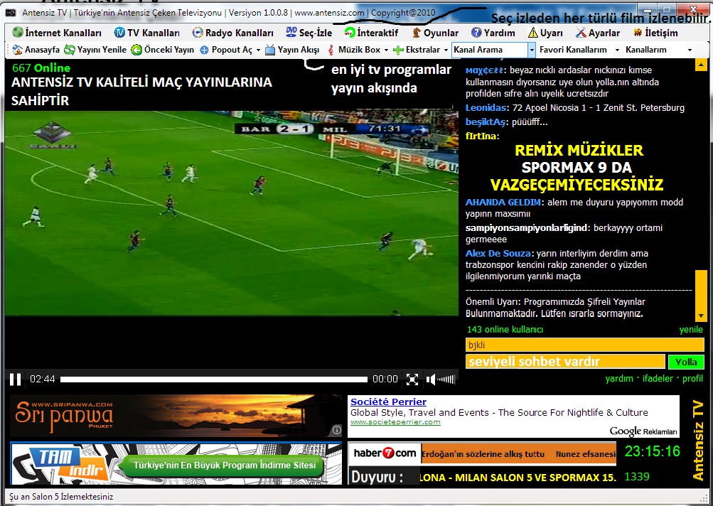
Task: Click the 143 online kullanıcı text
Action: [505, 330]
